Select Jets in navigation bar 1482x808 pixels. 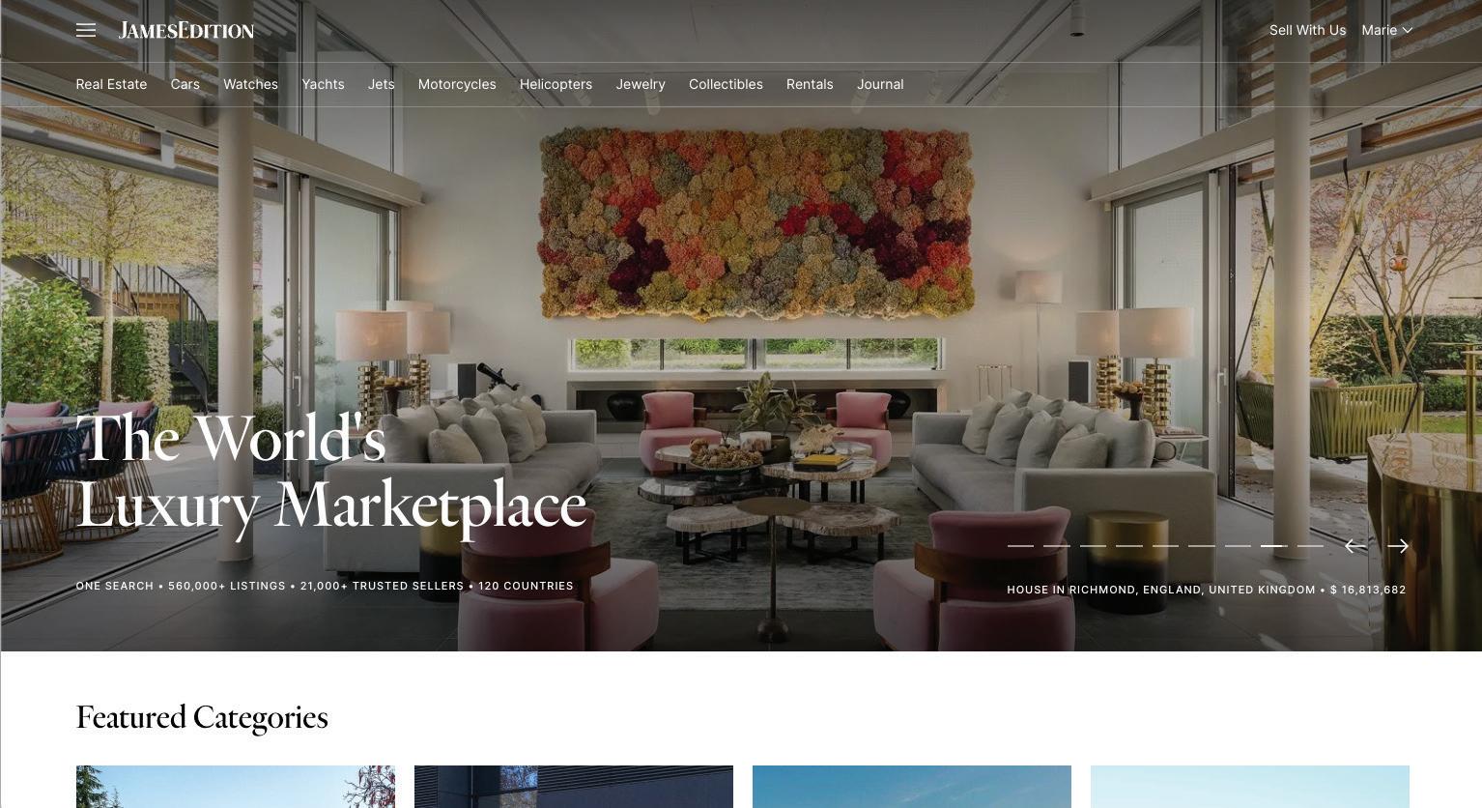coord(381,84)
